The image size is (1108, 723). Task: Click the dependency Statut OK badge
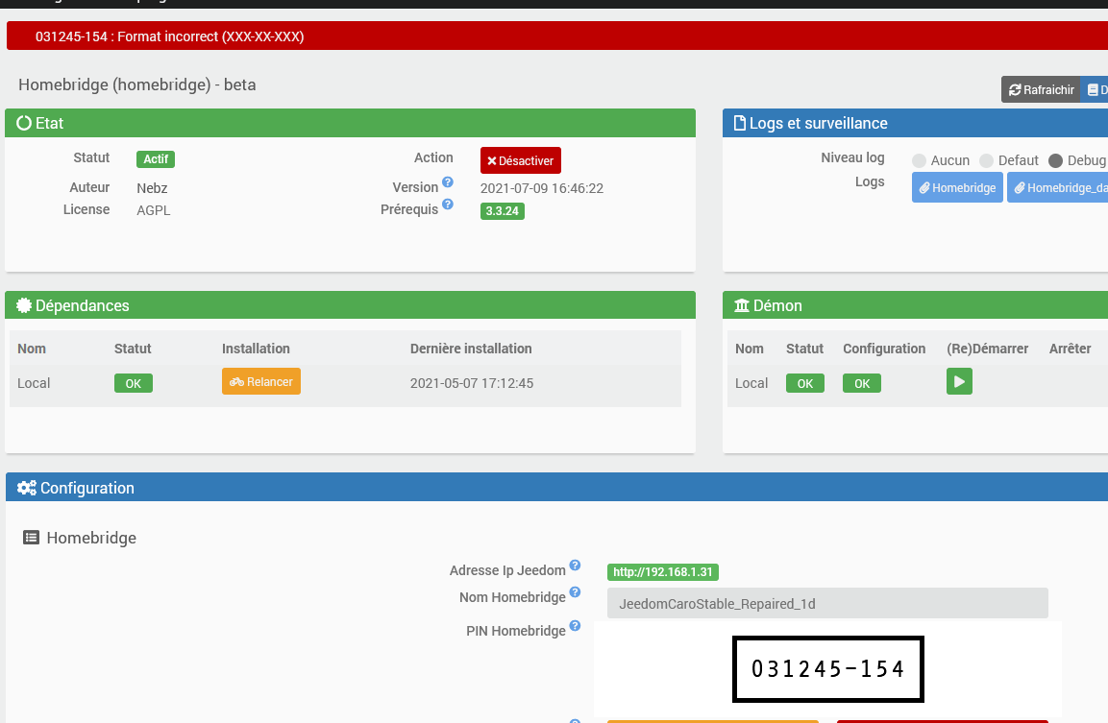pos(134,383)
